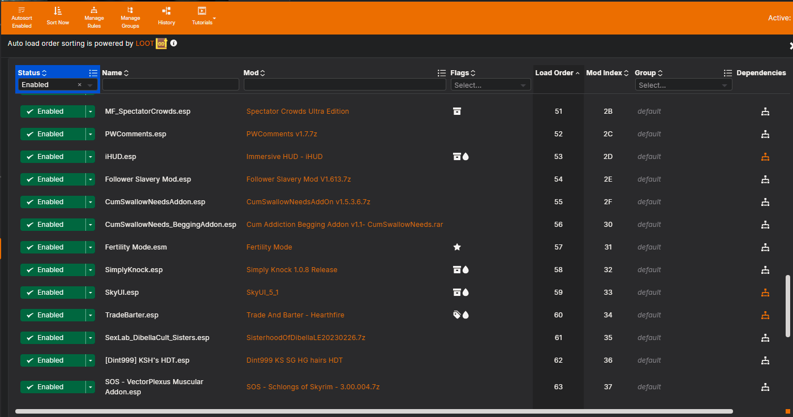793x417 pixels.
Task: Clear the Enabled status filter with the x
Action: click(x=80, y=85)
